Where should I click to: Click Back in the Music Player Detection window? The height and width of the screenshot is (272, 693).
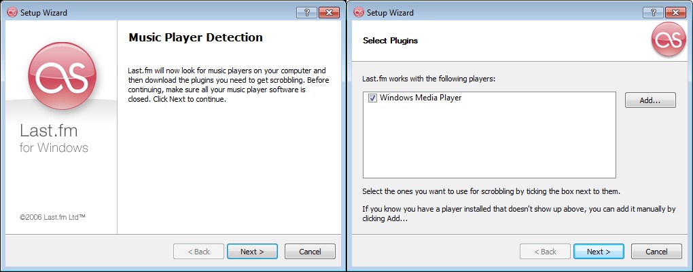198,252
